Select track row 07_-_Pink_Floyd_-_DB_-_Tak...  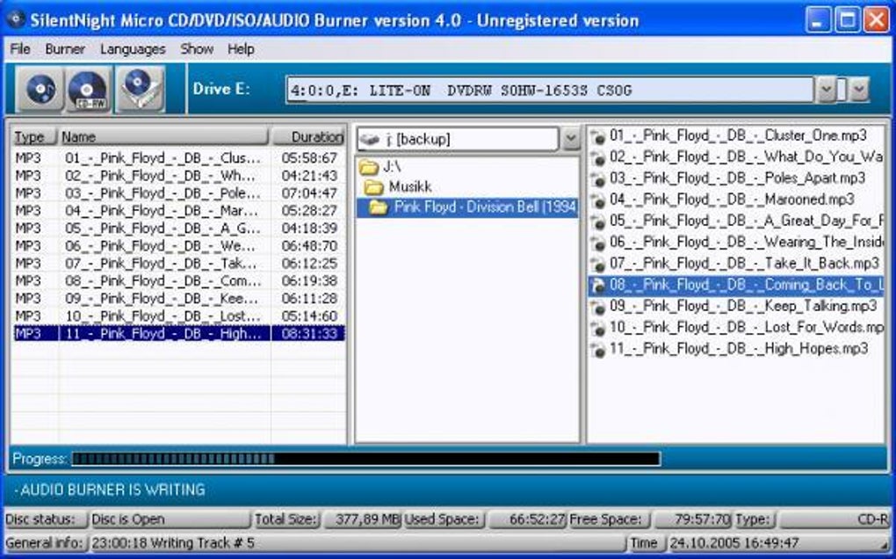(x=179, y=264)
